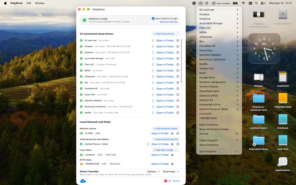Image resolution: width=296 pixels, height=185 pixels.
Task: Click the Add Android Device button
Action: pos(166,139)
